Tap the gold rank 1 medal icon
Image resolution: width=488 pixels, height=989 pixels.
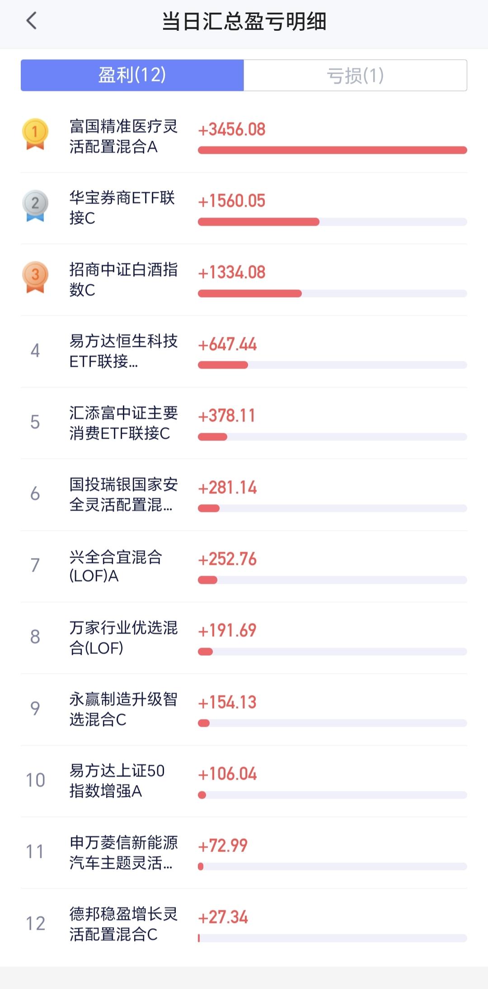click(x=35, y=134)
